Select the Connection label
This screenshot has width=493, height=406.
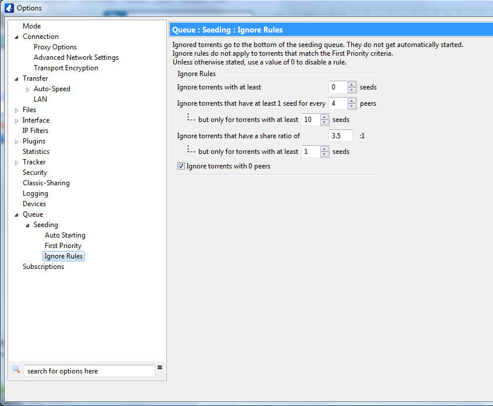[41, 37]
